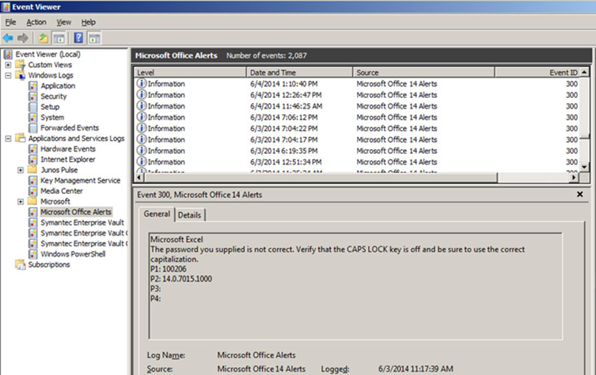Click the Forwarded Events log icon
This screenshot has width=596, height=375.
tap(33, 128)
